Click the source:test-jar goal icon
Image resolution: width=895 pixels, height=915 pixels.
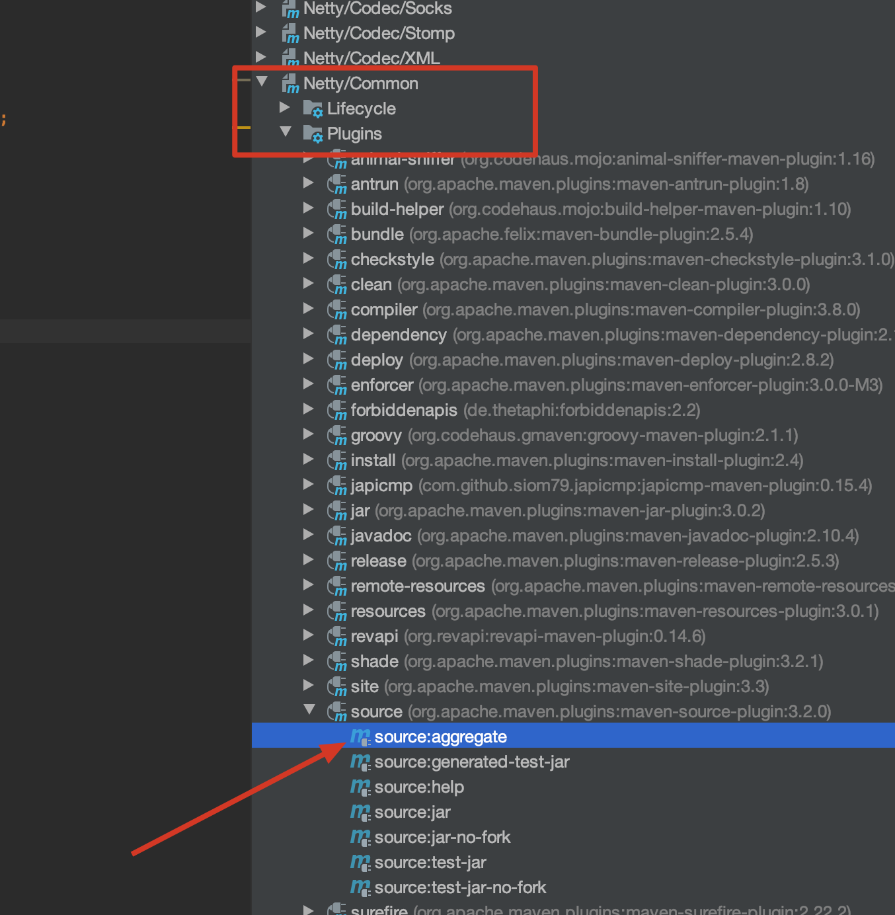tap(360, 861)
